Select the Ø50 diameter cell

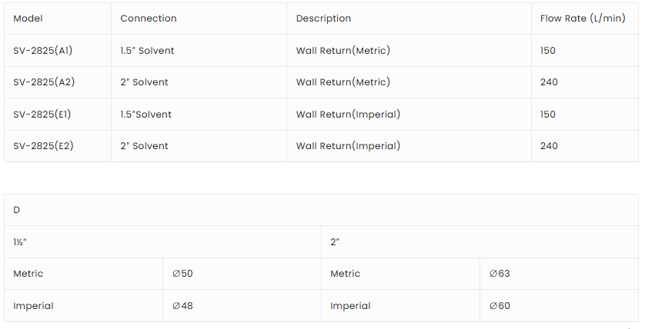pyautogui.click(x=182, y=274)
